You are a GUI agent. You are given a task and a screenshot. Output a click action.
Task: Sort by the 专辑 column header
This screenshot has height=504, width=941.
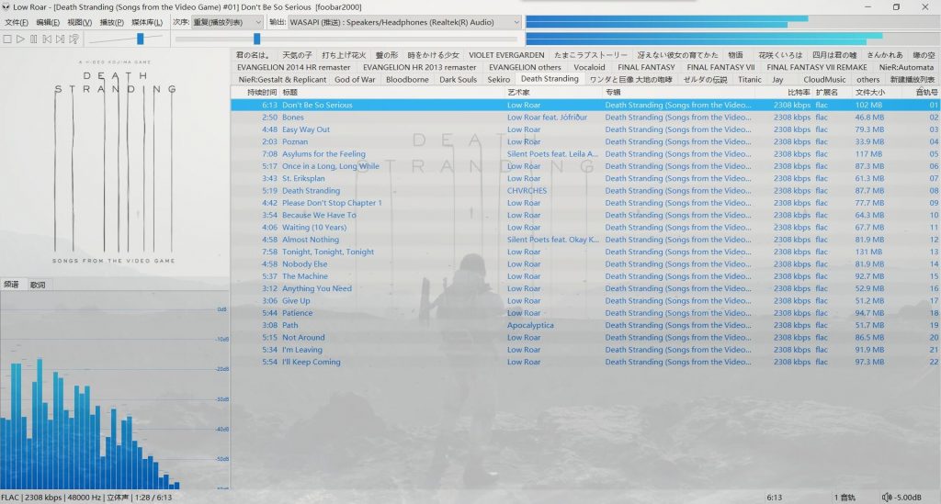(678, 93)
